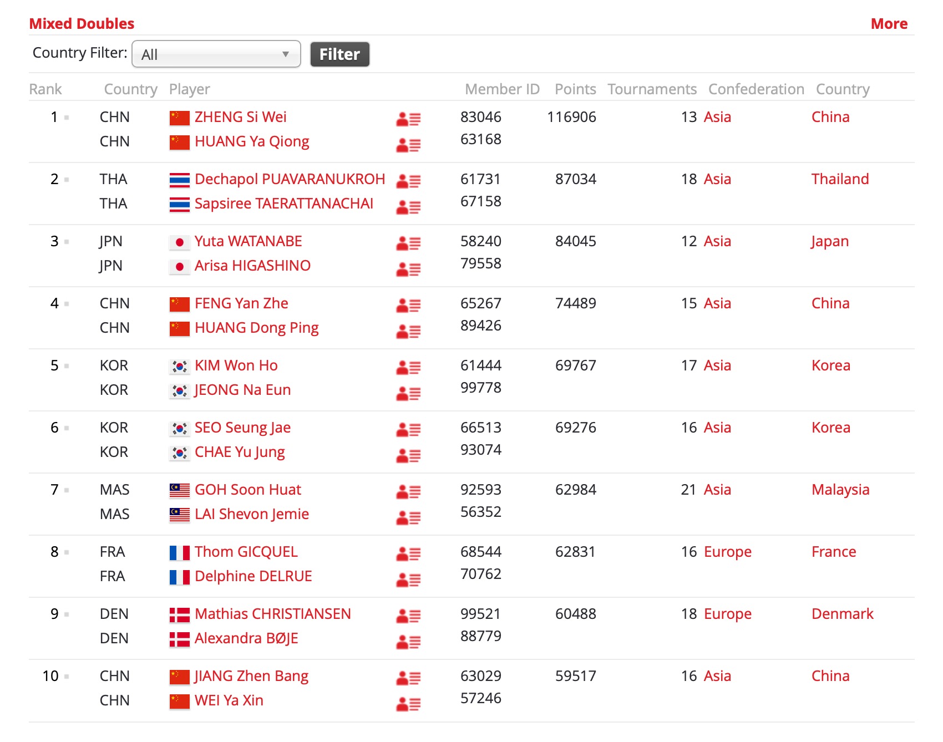Select member ID 83046
Screen dimensions: 943x742
coord(481,117)
